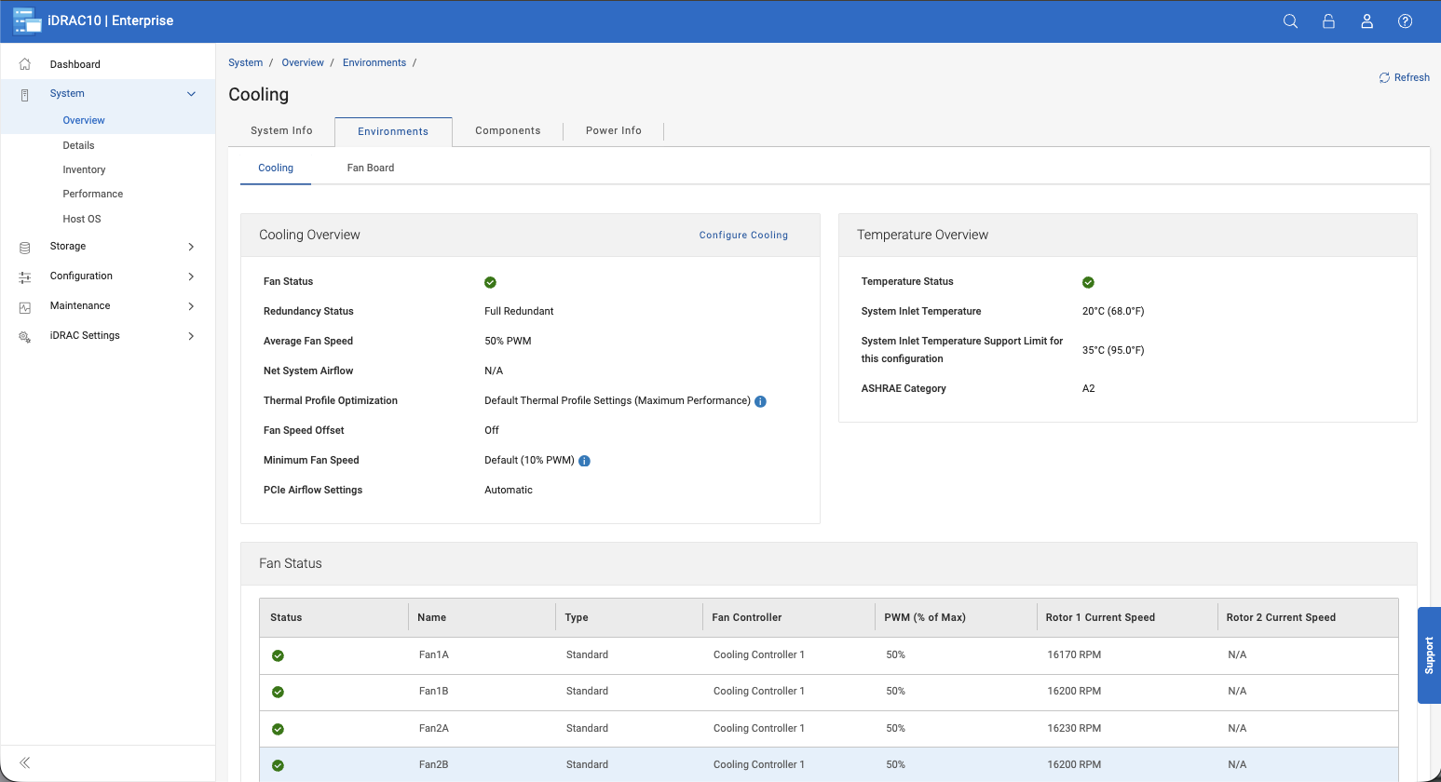Switch to the Power Info tab
Image resolution: width=1441 pixels, height=782 pixels.
(x=613, y=131)
